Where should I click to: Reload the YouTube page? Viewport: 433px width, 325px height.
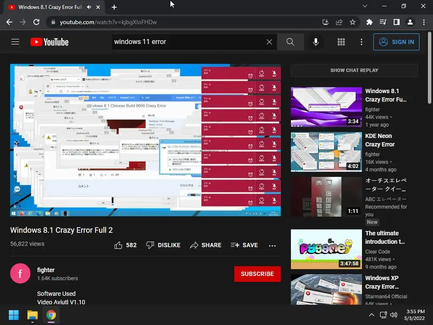pyautogui.click(x=36, y=22)
